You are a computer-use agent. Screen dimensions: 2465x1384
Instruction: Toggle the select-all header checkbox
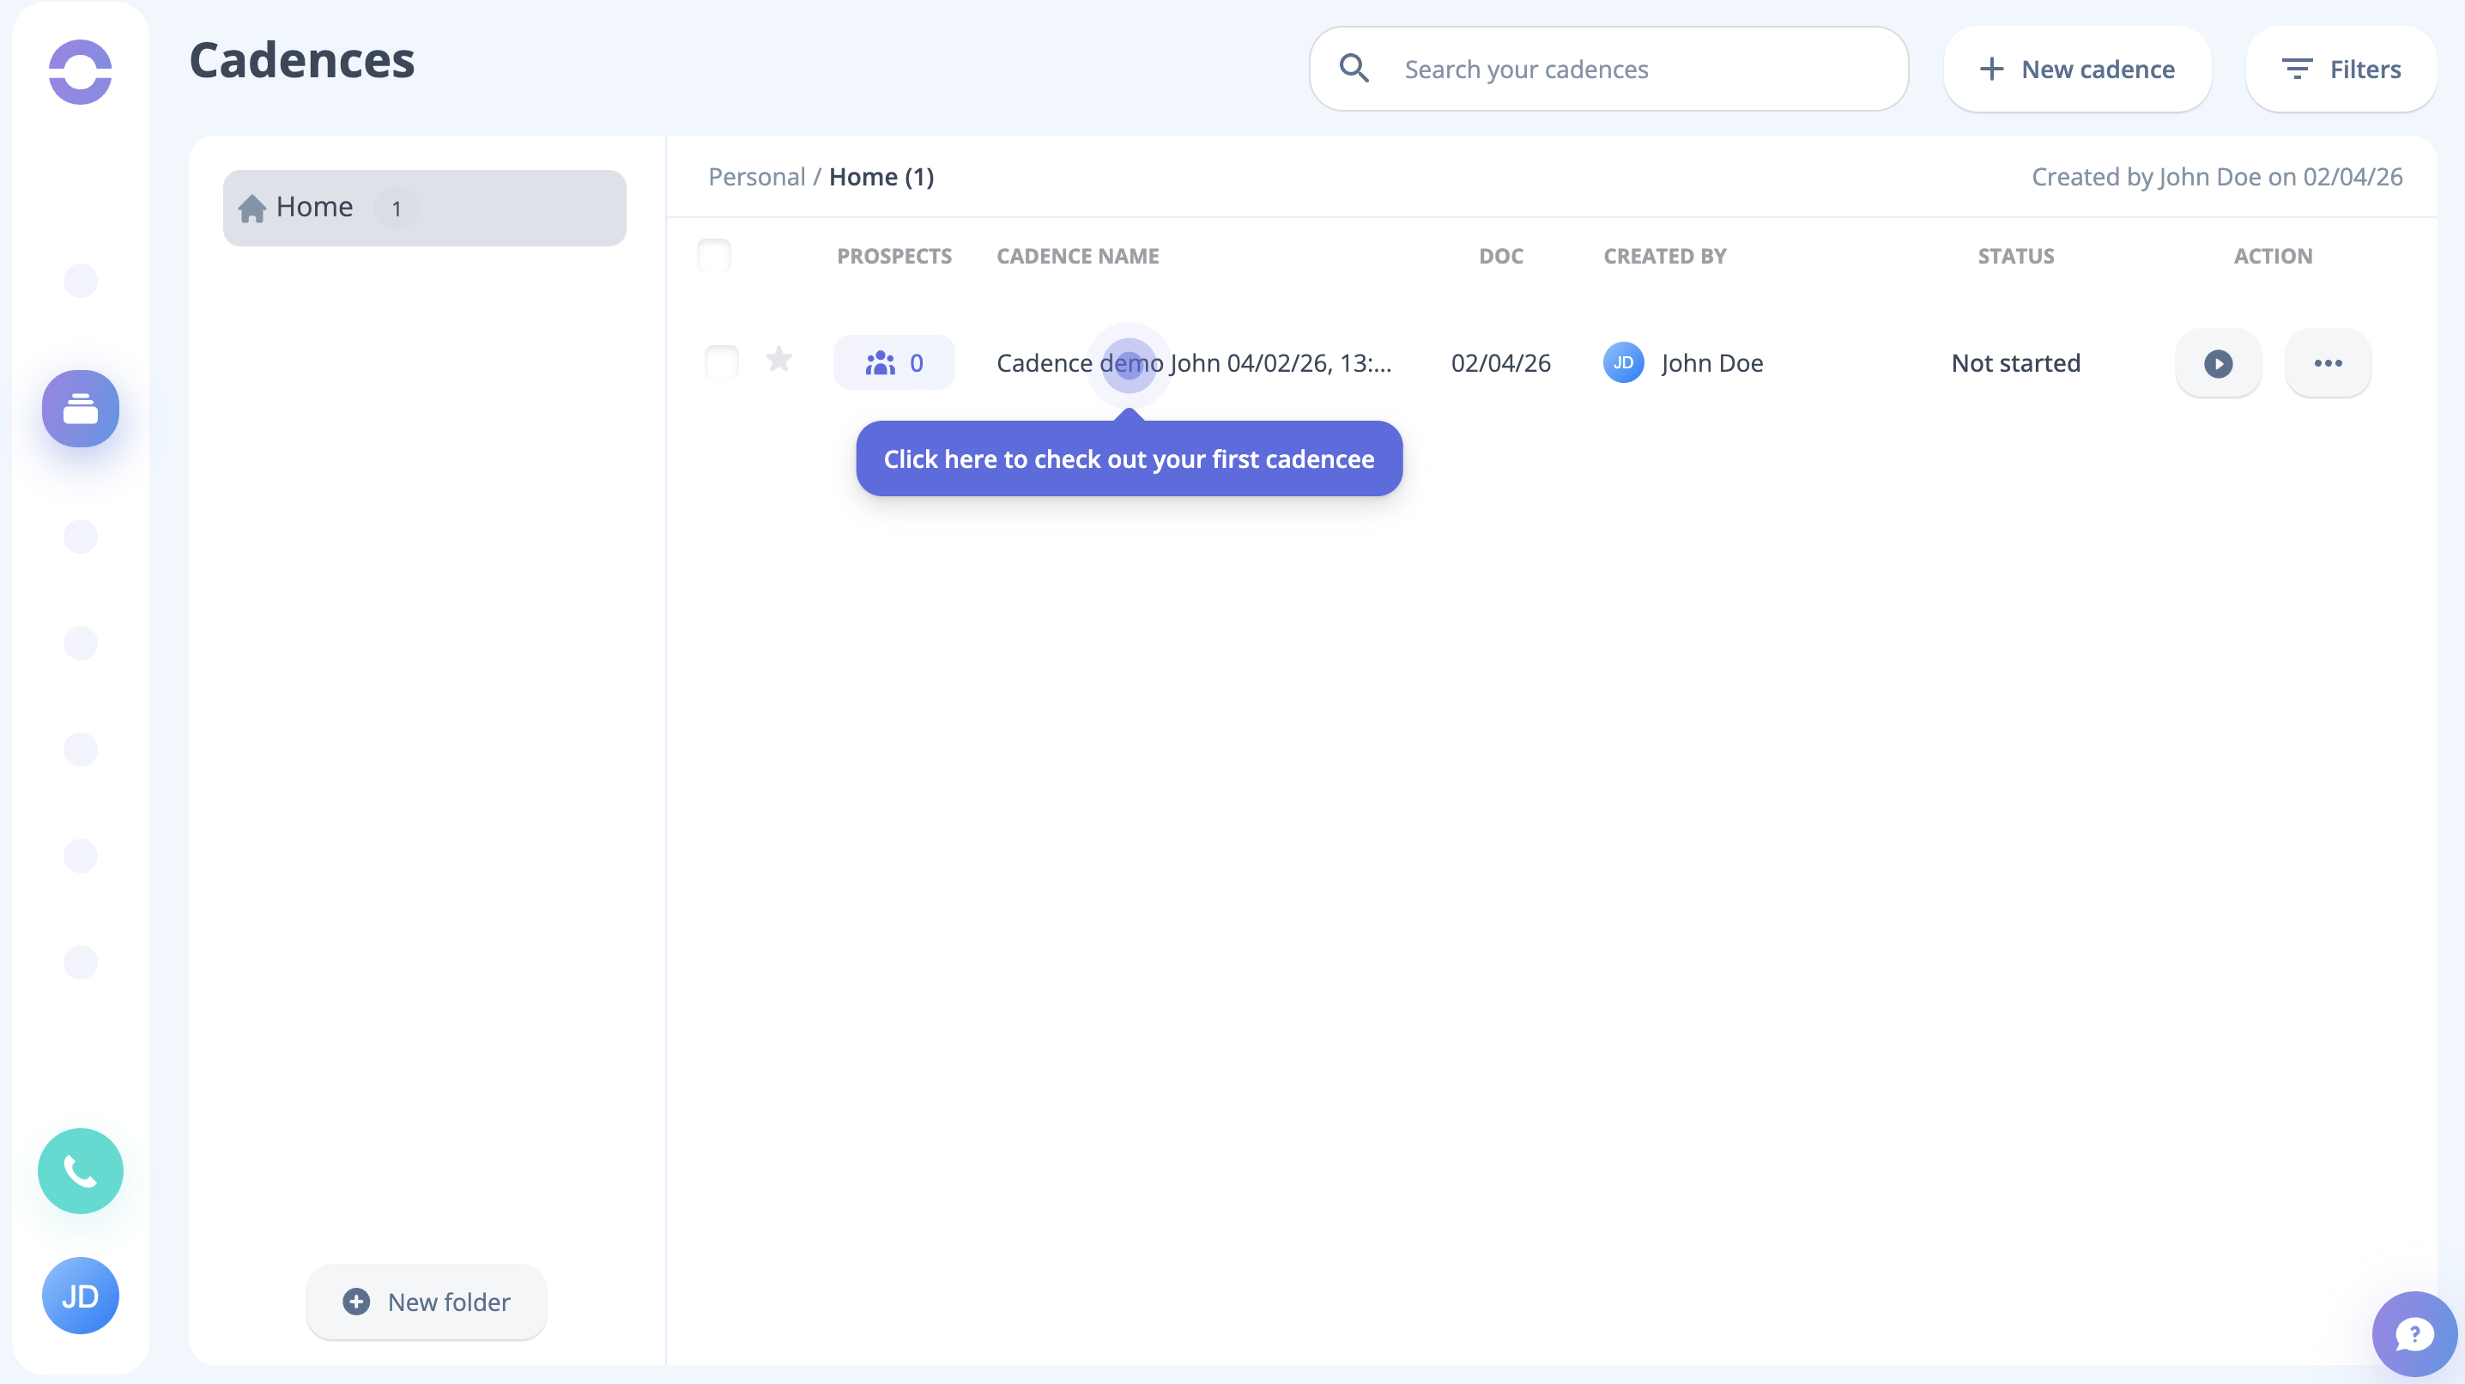[714, 256]
